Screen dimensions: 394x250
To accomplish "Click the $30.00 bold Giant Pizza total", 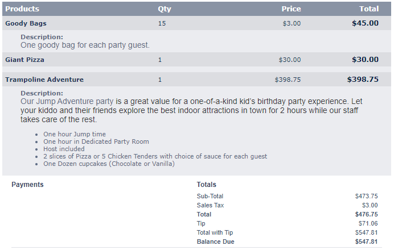I will (x=365, y=60).
